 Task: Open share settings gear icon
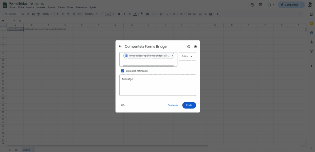point(195,47)
